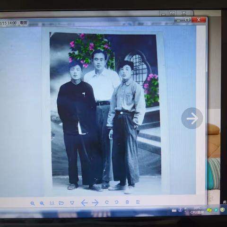The height and width of the screenshot is (227, 227).
Task: Show image at 1:1 actual size
Action: [52, 203]
